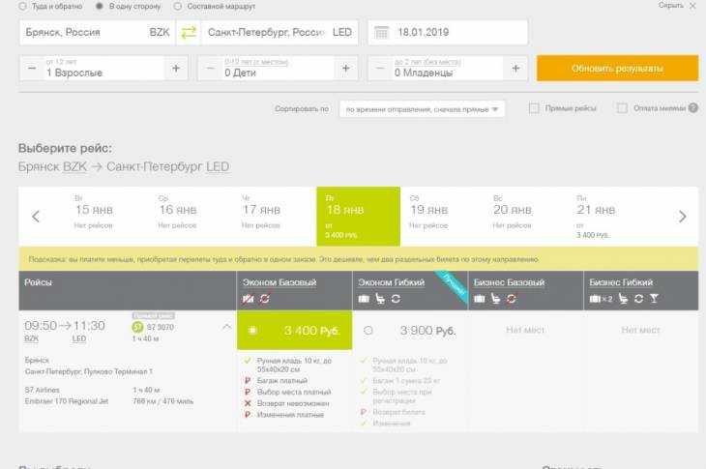
Task: Click the Брянск, Россия origin input field
Action: tap(82, 32)
